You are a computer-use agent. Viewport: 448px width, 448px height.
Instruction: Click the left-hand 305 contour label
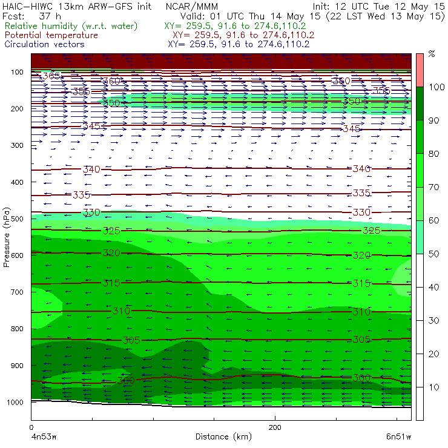131,340
